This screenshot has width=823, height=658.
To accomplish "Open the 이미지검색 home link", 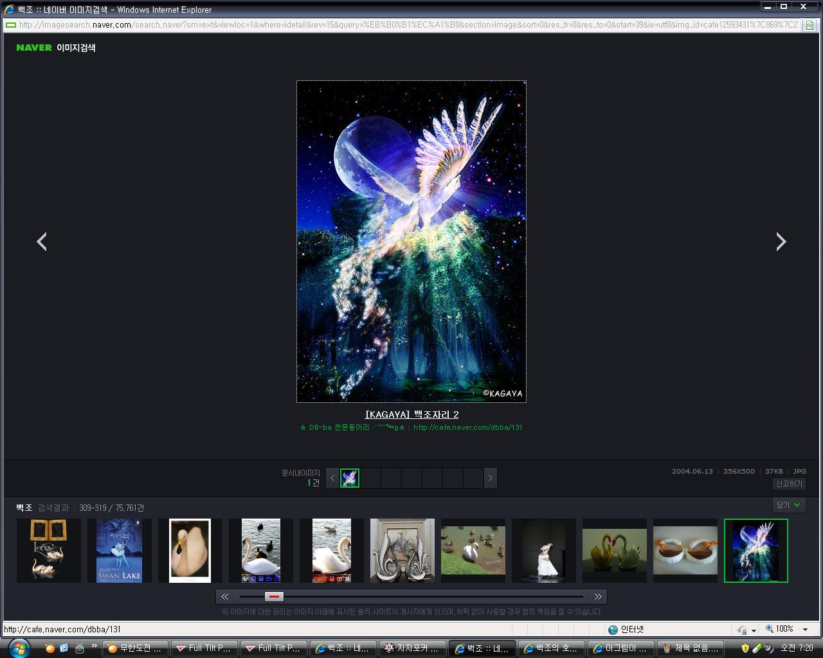I will [76, 48].
